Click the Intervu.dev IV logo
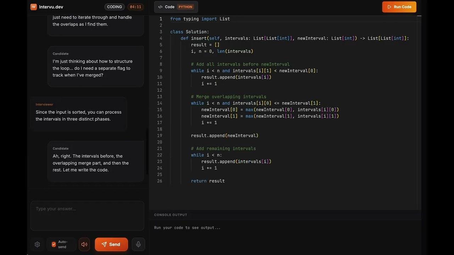The height and width of the screenshot is (255, 454). click(x=33, y=6)
